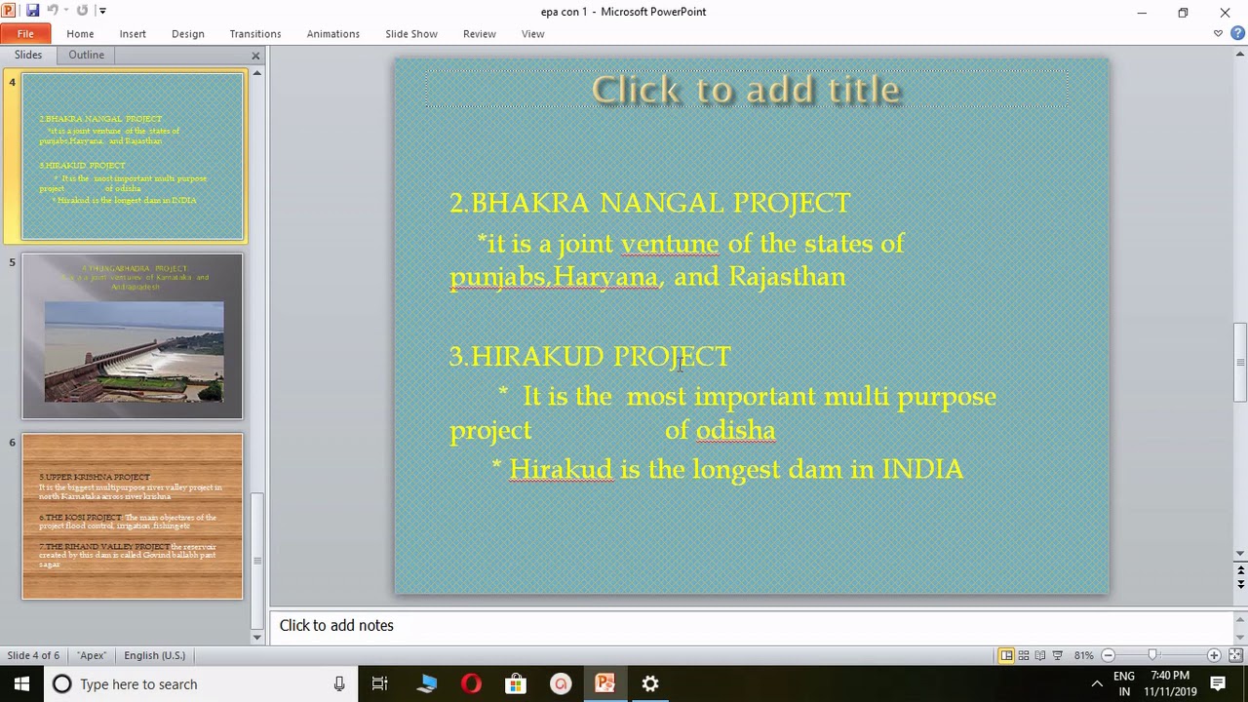Open Microsoft Store taskbar icon

point(515,684)
